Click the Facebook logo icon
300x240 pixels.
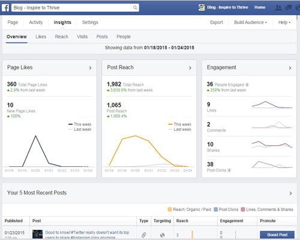(x=5, y=8)
